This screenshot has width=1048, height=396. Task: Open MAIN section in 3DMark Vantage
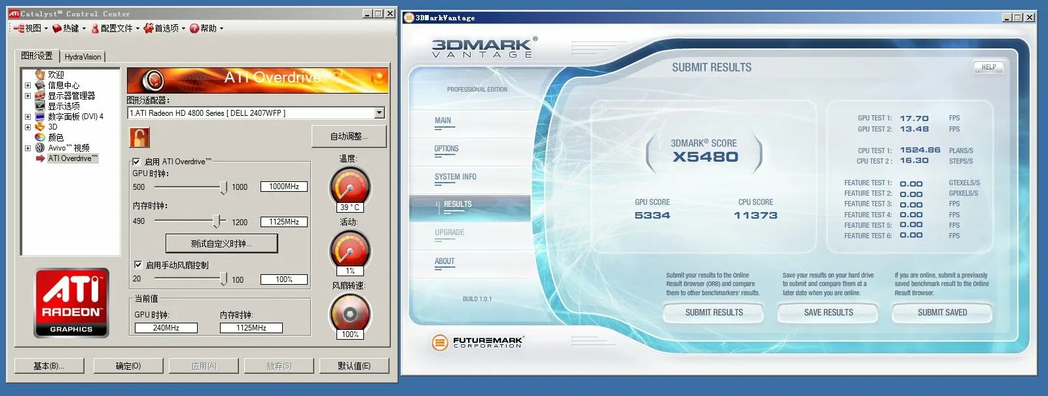coord(443,120)
